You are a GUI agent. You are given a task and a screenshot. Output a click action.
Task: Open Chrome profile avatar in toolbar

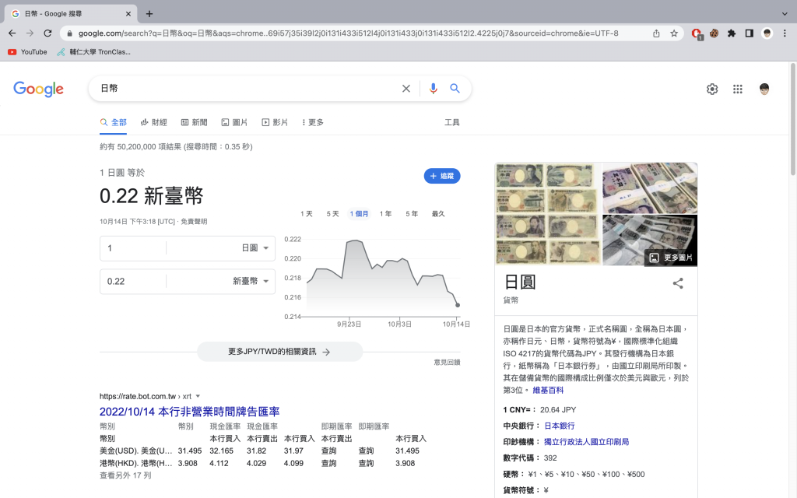click(767, 33)
